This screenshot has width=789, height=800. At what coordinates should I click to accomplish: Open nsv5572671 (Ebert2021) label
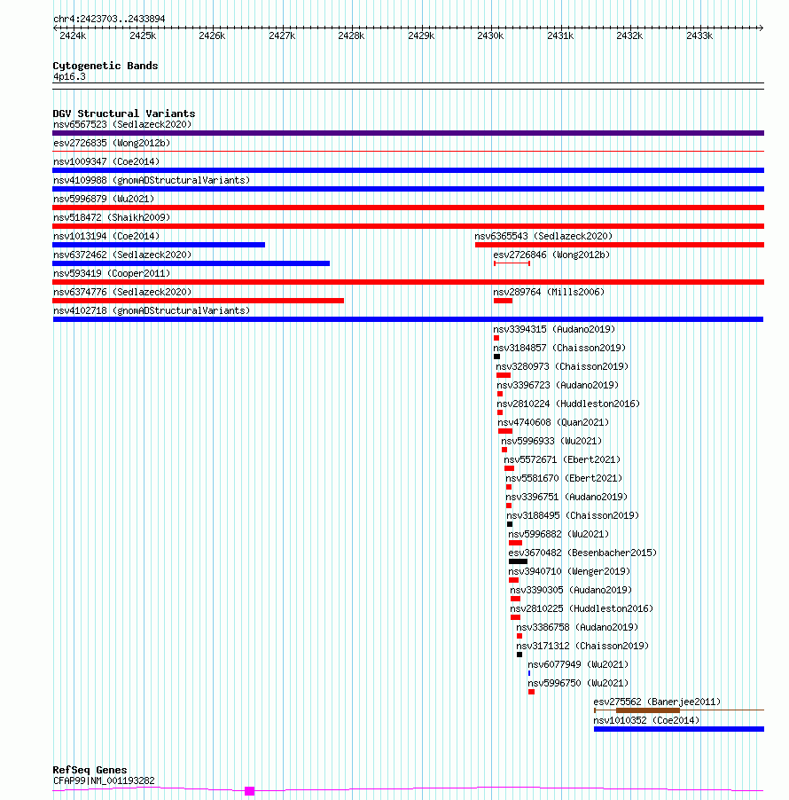coord(562,459)
